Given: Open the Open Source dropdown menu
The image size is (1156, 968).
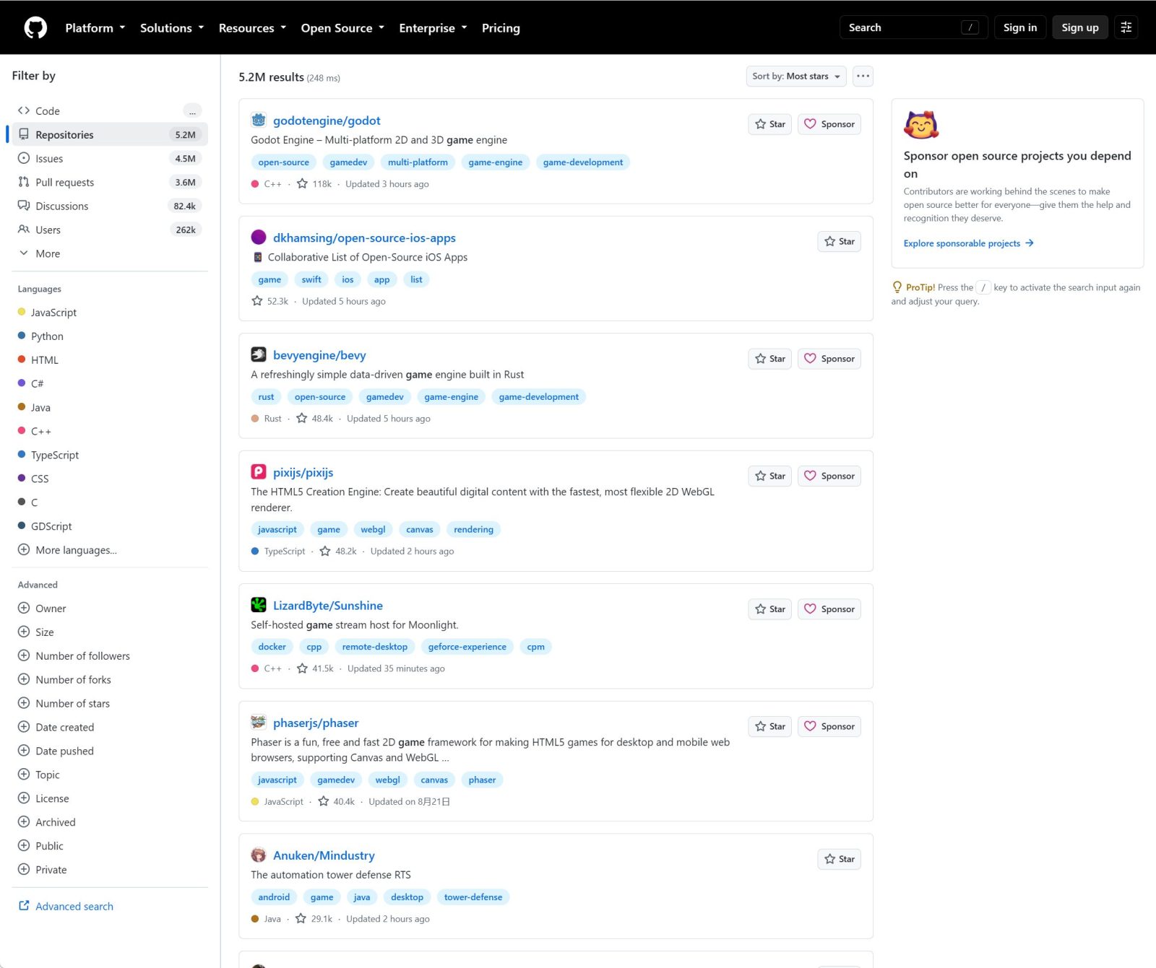Looking at the screenshot, I should click(342, 28).
